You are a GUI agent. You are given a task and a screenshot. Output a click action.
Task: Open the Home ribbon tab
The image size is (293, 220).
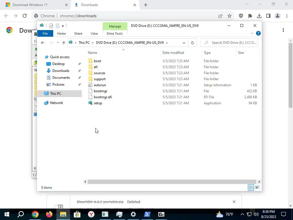pyautogui.click(x=62, y=34)
